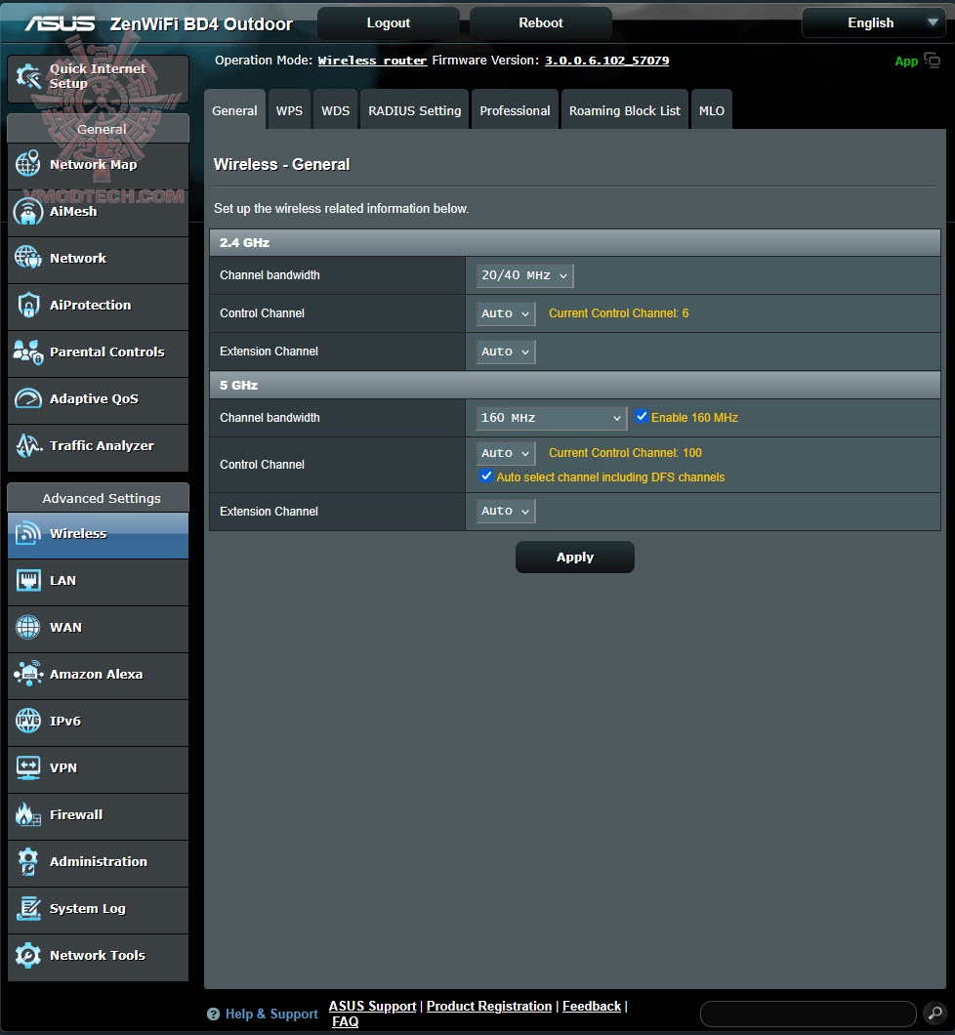Click the AiProtection shield icon

[x=27, y=305]
